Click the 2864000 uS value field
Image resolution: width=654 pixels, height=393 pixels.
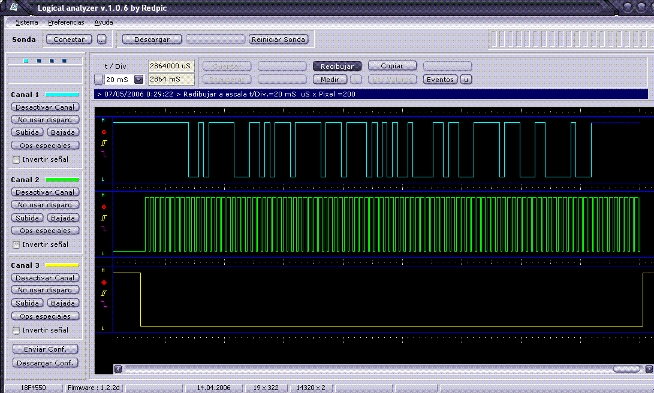[171, 66]
